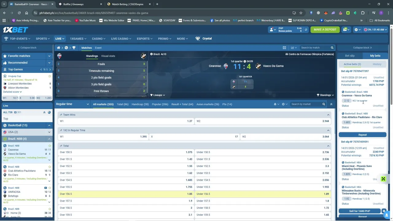The height and width of the screenshot is (221, 393).
Task: Collapse the Team Wins market
Action: [328, 115]
